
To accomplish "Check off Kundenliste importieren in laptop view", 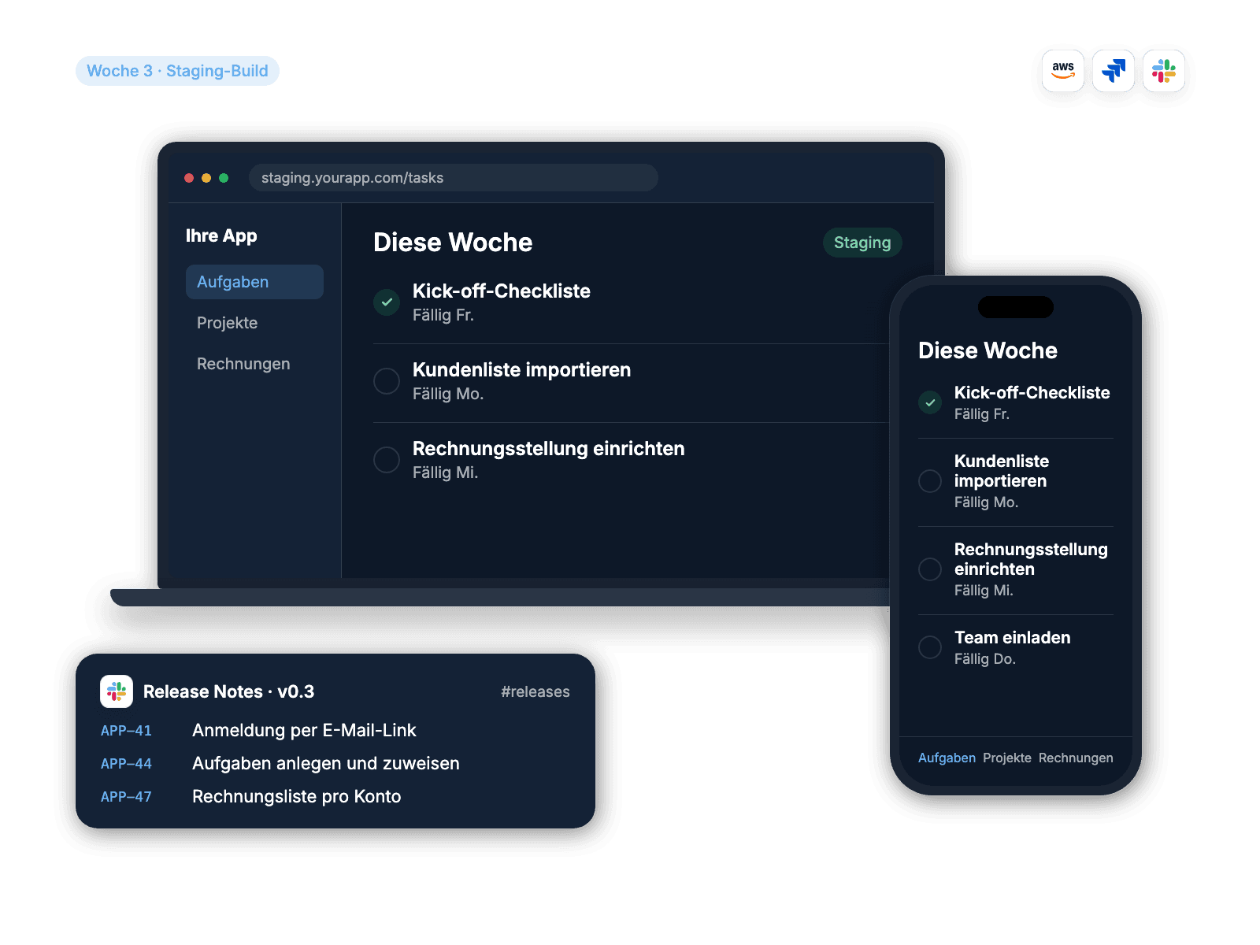I will point(387,381).
